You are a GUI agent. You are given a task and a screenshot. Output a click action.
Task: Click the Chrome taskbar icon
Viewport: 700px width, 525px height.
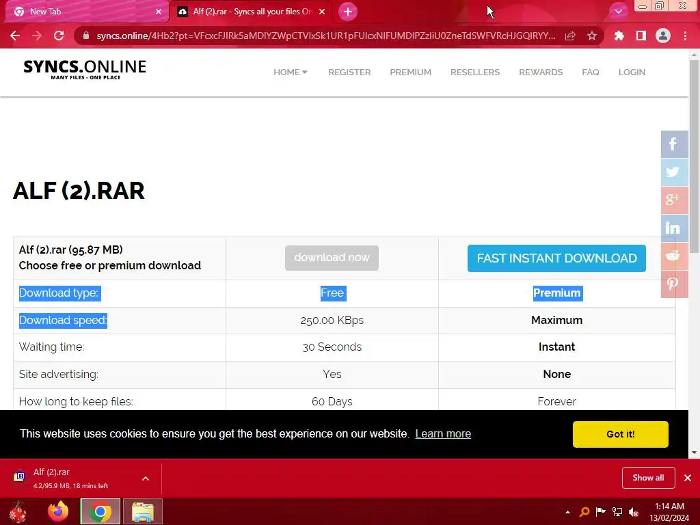click(x=100, y=511)
